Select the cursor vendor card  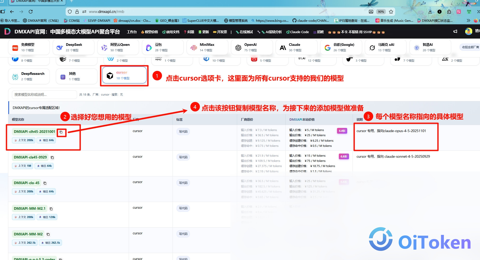(125, 75)
